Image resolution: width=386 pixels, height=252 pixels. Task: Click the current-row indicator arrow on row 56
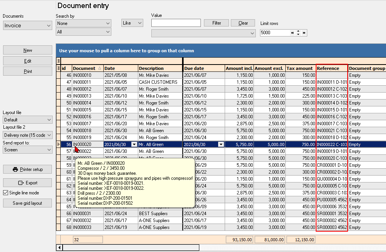coord(58,144)
